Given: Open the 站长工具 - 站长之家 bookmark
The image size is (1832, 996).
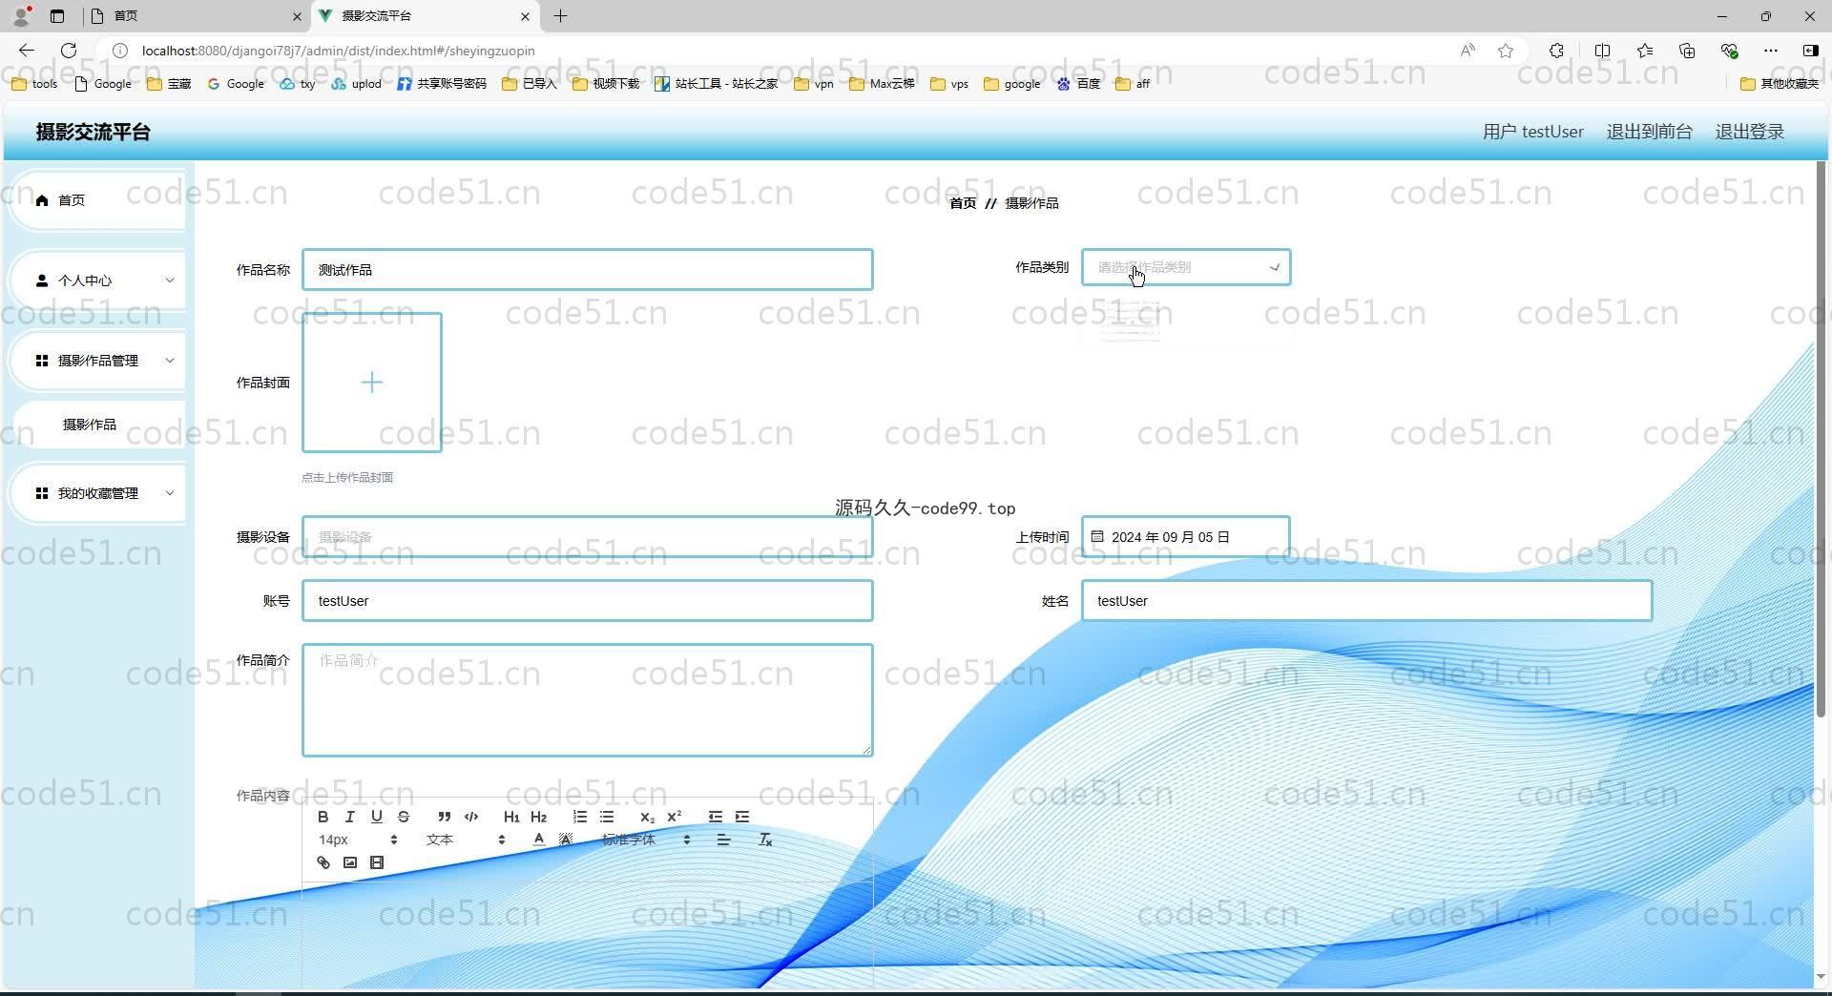Looking at the screenshot, I should click(716, 84).
